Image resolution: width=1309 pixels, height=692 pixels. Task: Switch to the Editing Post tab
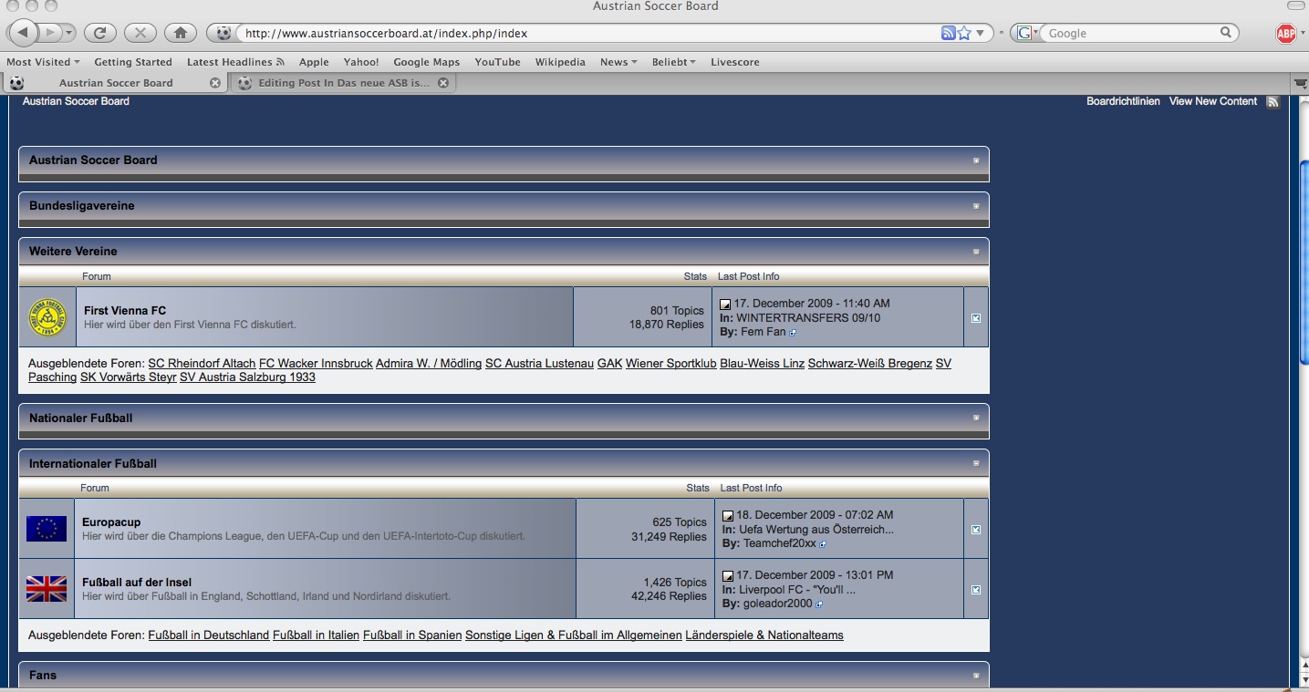pyautogui.click(x=343, y=83)
